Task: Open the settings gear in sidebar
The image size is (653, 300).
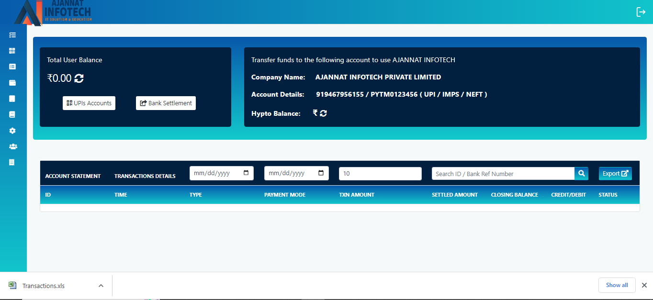Action: coord(12,131)
